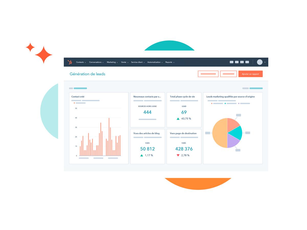307x230 pixels.
Task: Click the 69 lead value
Action: [x=184, y=112]
